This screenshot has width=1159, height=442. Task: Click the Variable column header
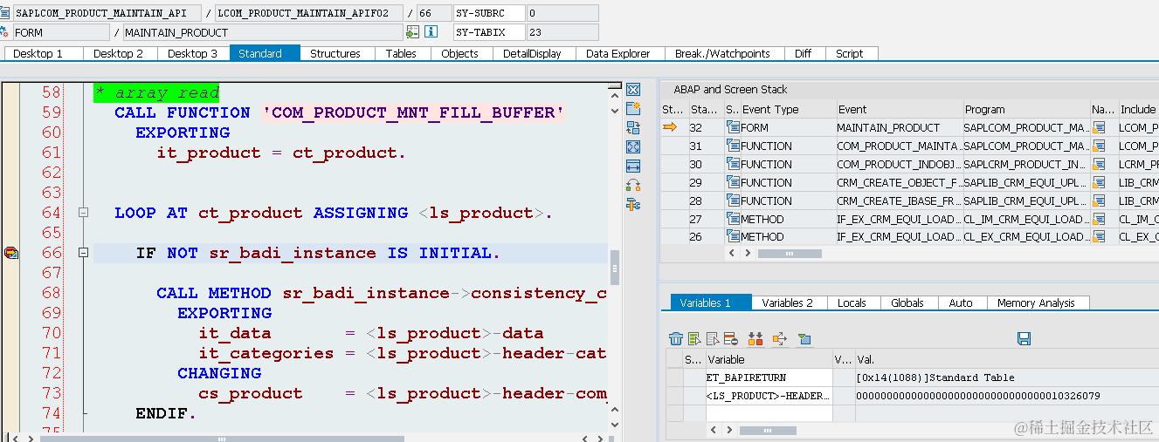[769, 359]
